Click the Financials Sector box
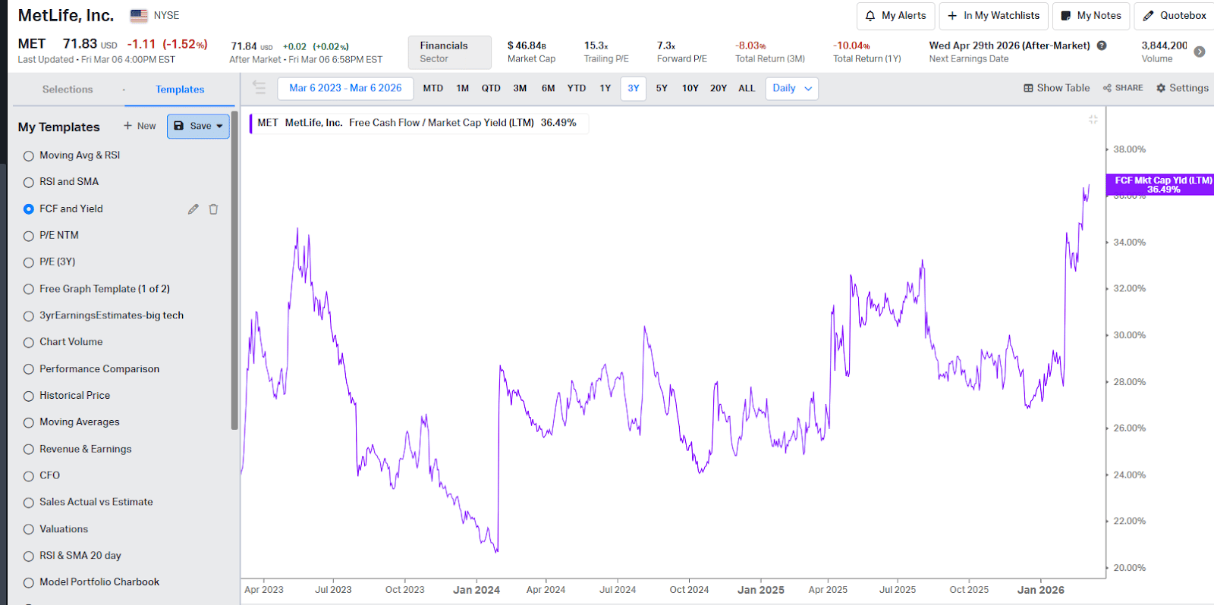Viewport: 1214px width, 605px height. [450, 52]
